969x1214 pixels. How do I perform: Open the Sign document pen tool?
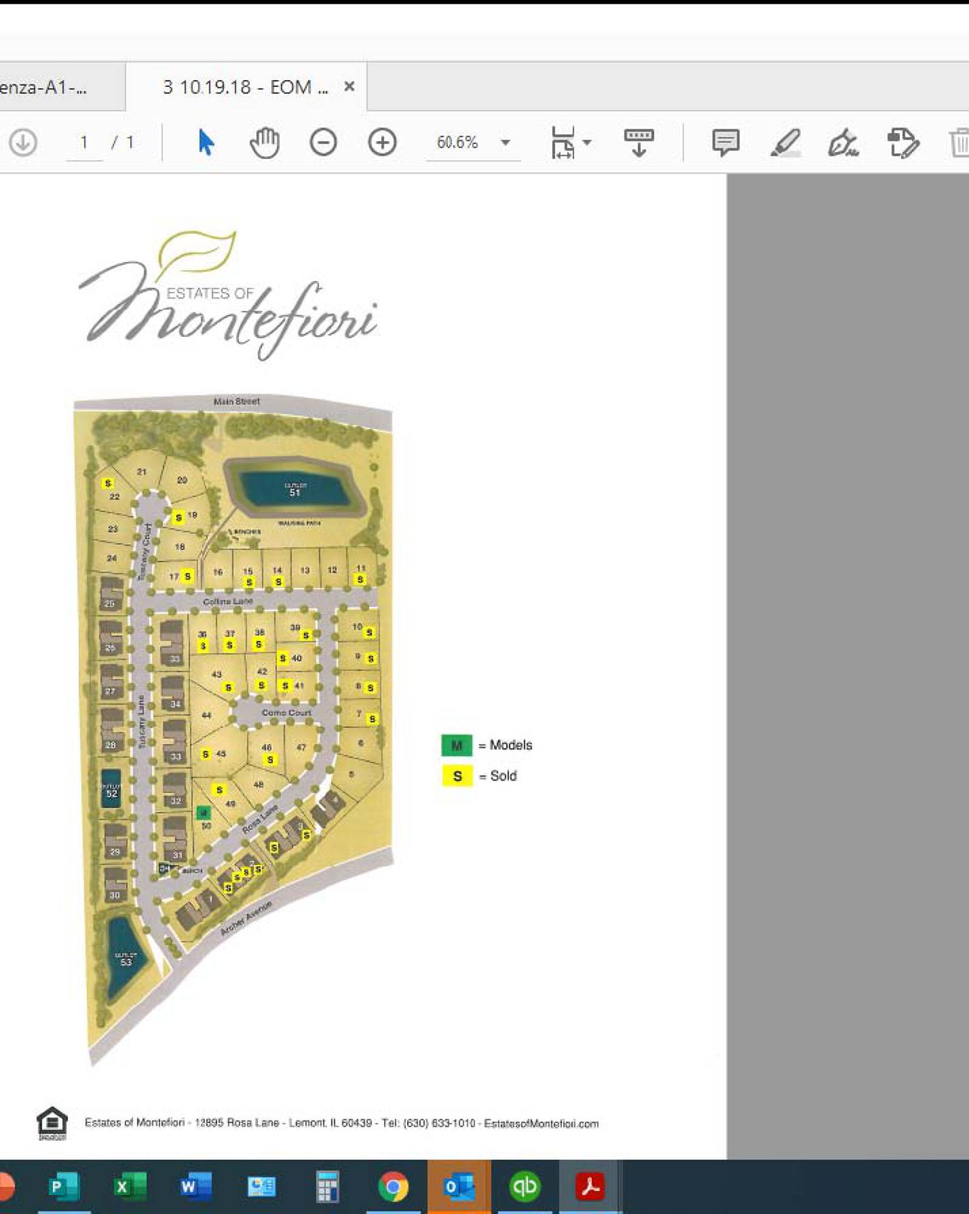(843, 143)
